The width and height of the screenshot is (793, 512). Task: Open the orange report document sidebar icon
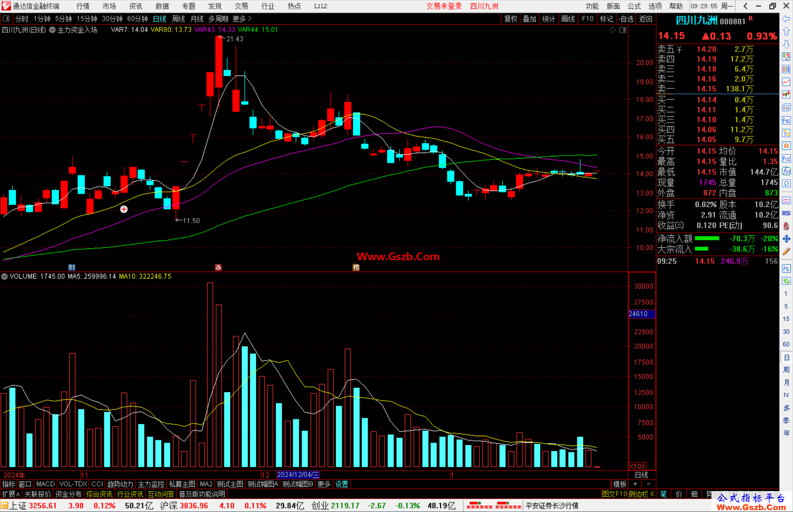click(786, 146)
